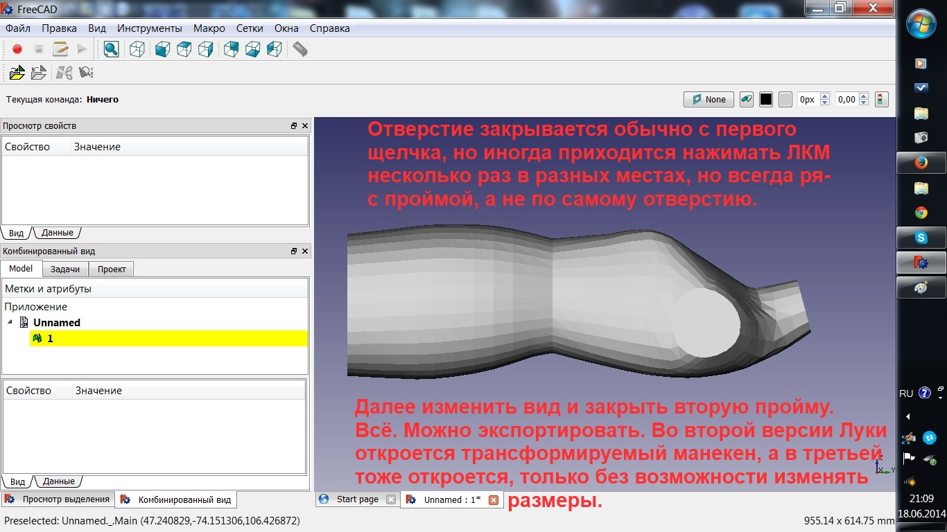Decrease the 0,00 value stepper
Screen dimensions: 947x532
(x=864, y=103)
